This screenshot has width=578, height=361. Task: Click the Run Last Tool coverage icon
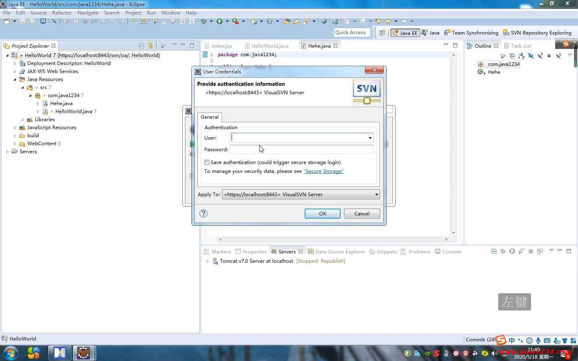[236, 21]
